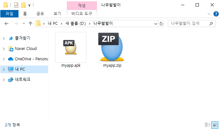Expand the chevron after 내 PC in path
Viewport: 220px width, 129px height.
click(x=61, y=24)
